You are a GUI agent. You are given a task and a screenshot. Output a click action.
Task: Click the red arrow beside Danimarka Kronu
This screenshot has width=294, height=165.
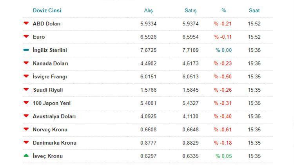[x=26, y=142]
